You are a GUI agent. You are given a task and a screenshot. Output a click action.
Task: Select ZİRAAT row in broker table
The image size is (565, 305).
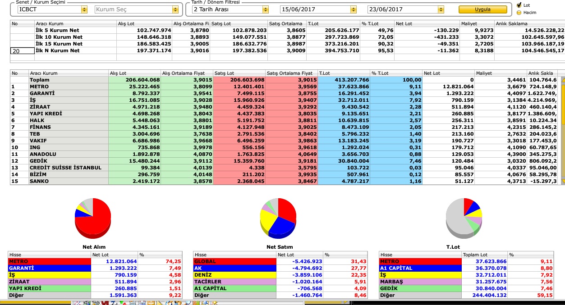[x=284, y=107]
